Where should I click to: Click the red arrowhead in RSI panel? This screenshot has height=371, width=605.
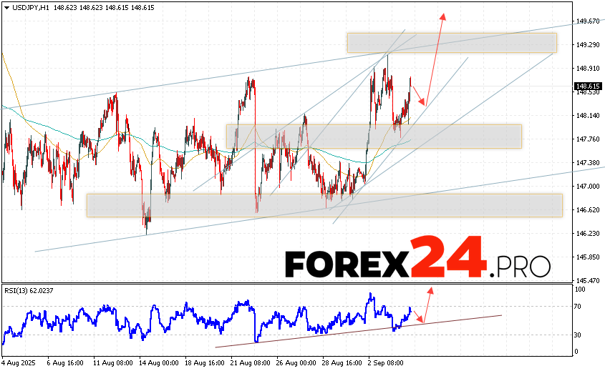point(430,290)
